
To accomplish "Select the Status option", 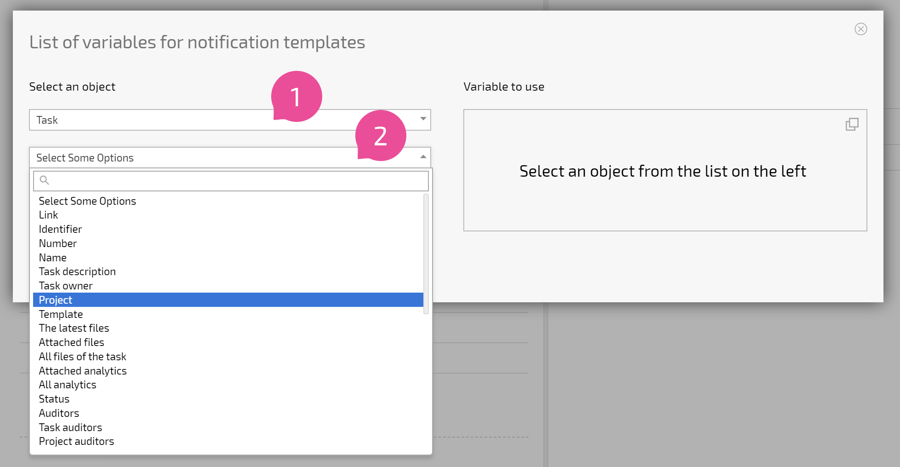I will click(x=228, y=399).
